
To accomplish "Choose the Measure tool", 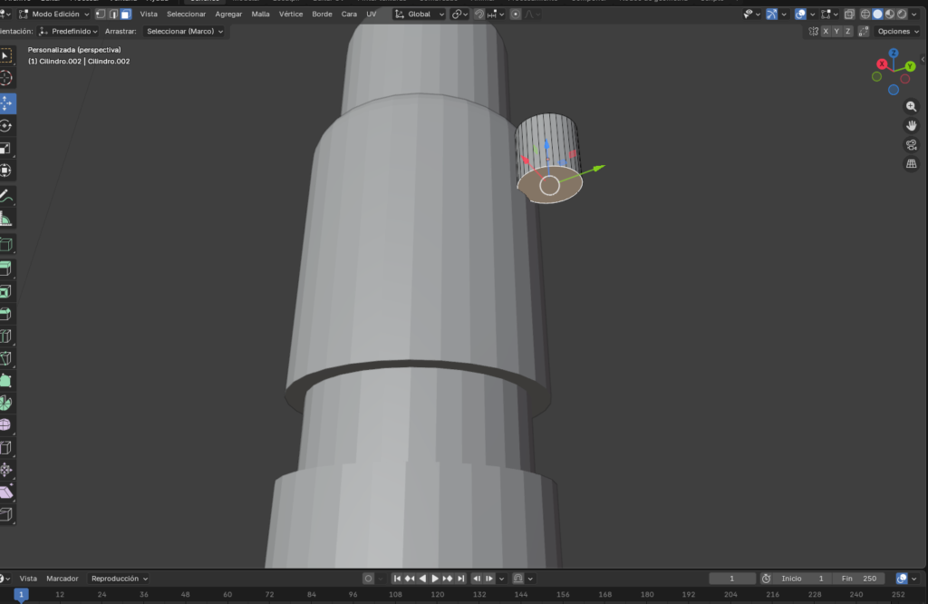I will click(x=6, y=219).
